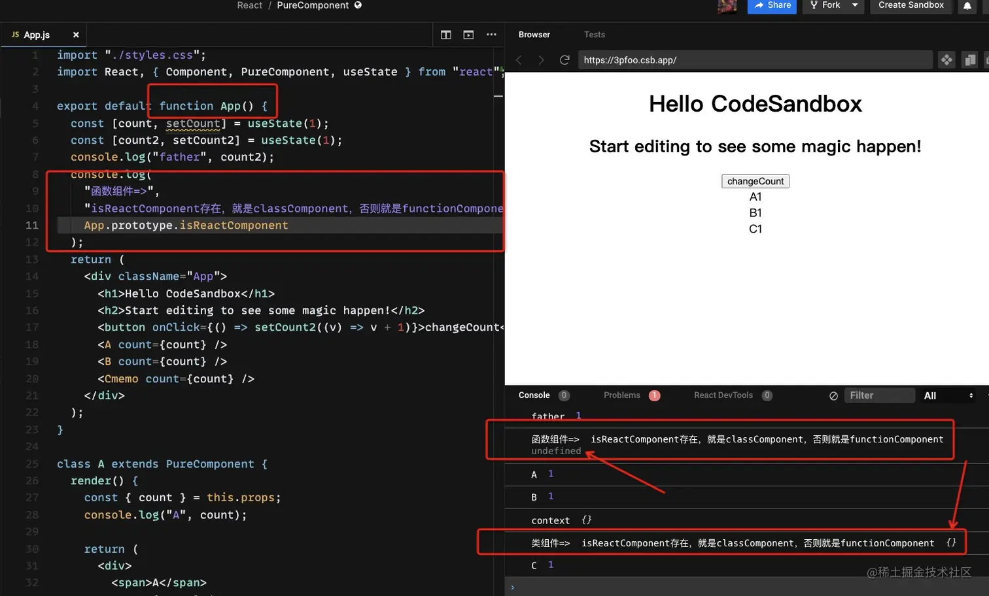Click the four-diamond icon beside URL bar
The height and width of the screenshot is (596, 989).
pos(946,60)
